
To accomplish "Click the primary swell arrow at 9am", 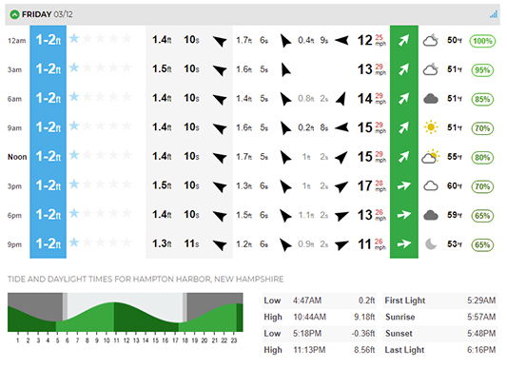I will coord(220,128).
